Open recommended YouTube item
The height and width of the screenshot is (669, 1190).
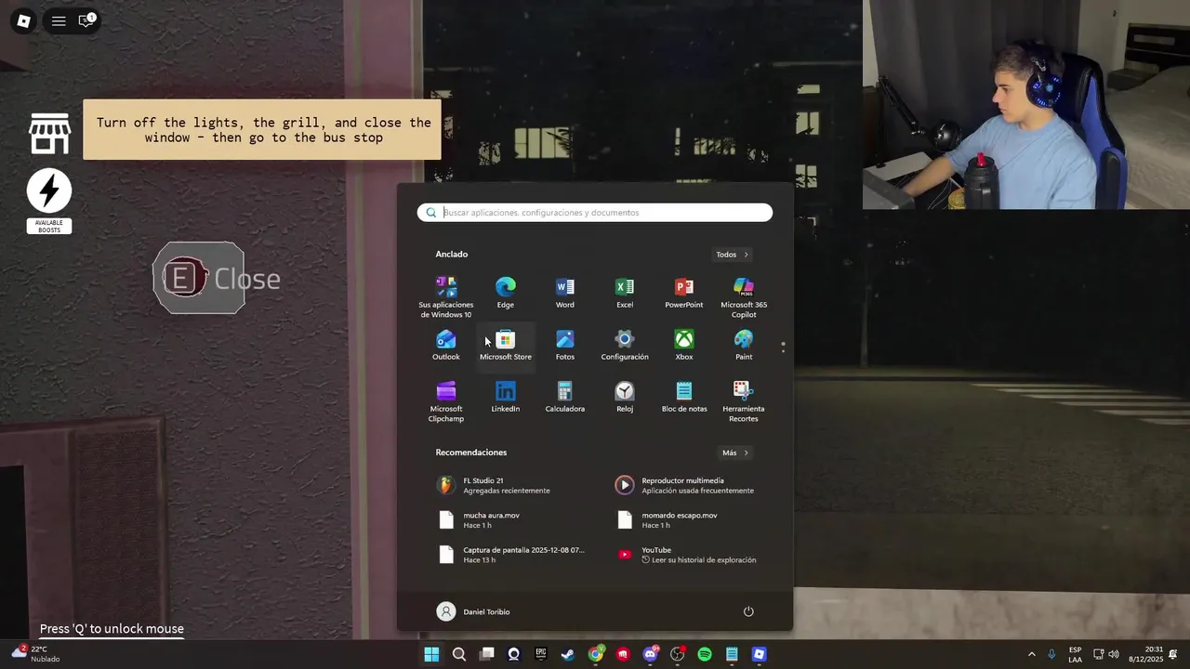click(x=687, y=555)
